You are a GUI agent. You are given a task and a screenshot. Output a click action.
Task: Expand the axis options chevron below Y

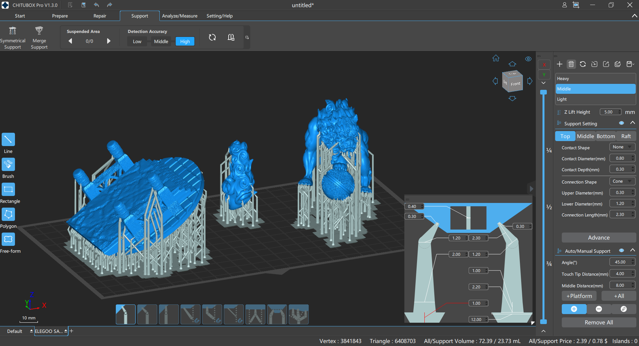pyautogui.click(x=543, y=83)
